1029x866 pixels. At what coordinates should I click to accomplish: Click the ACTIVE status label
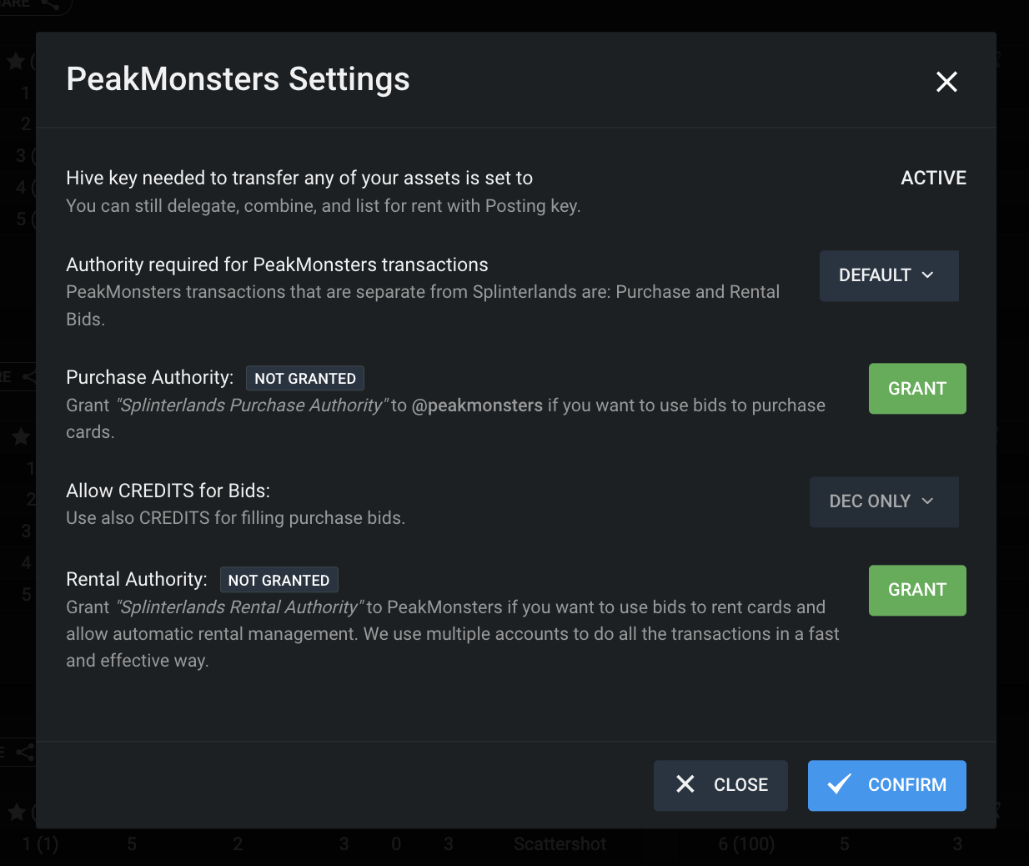(x=933, y=177)
